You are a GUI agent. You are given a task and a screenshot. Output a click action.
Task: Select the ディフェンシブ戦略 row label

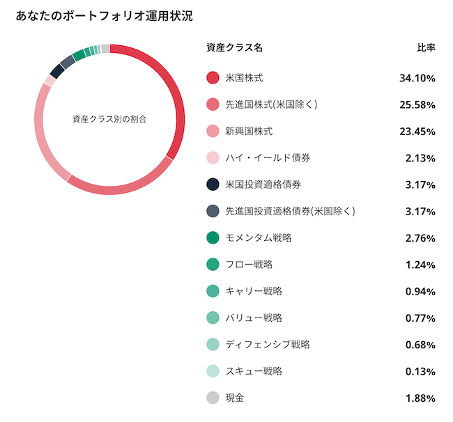pos(268,344)
